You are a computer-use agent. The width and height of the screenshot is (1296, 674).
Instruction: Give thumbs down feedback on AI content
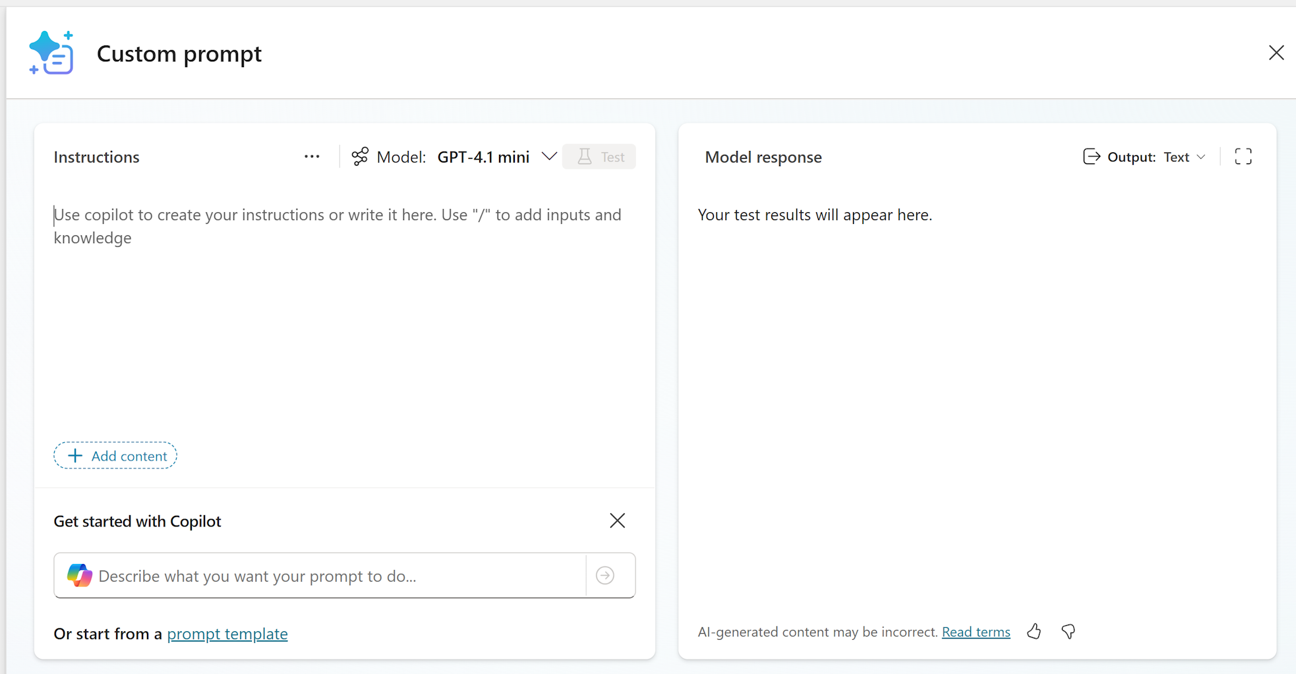click(x=1068, y=631)
